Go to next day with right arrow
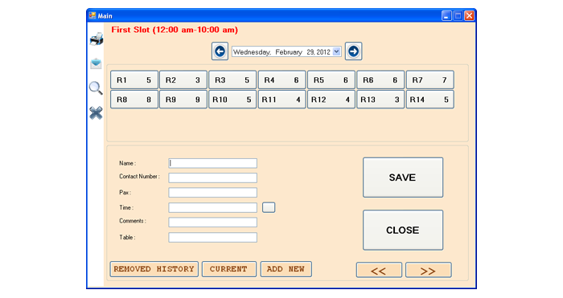 (x=353, y=51)
